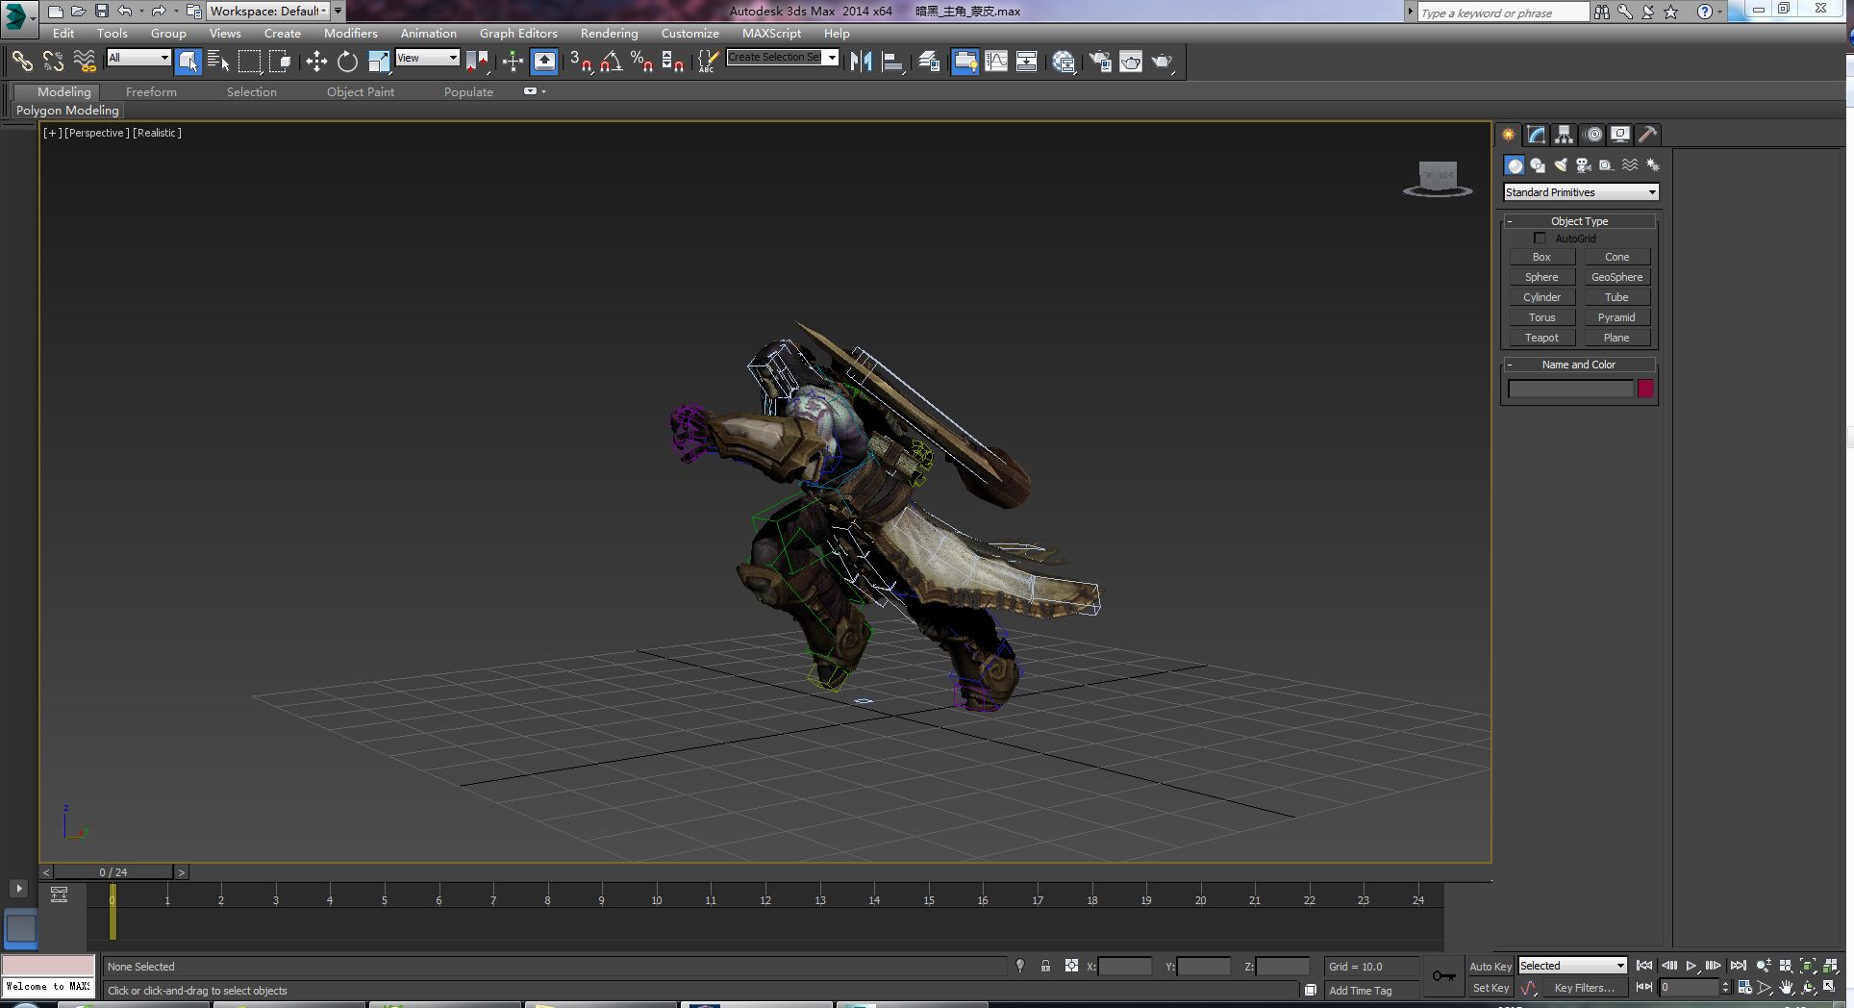Click the Mirror tool icon
The width and height of the screenshot is (1854, 1008).
(861, 62)
